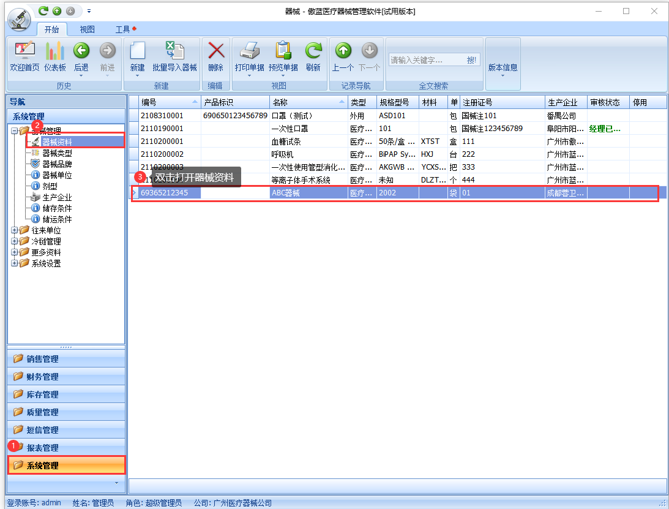The width and height of the screenshot is (669, 509).
Task: Refresh the list with 刷新
Action: click(x=313, y=56)
